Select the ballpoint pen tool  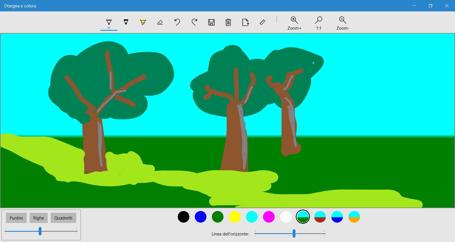click(109, 22)
